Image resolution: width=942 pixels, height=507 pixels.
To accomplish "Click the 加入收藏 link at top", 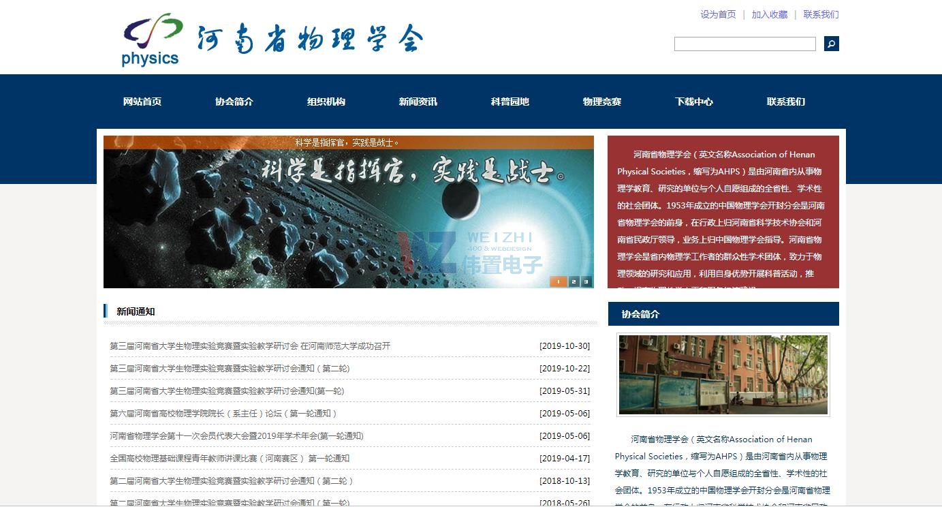I will 770,14.
